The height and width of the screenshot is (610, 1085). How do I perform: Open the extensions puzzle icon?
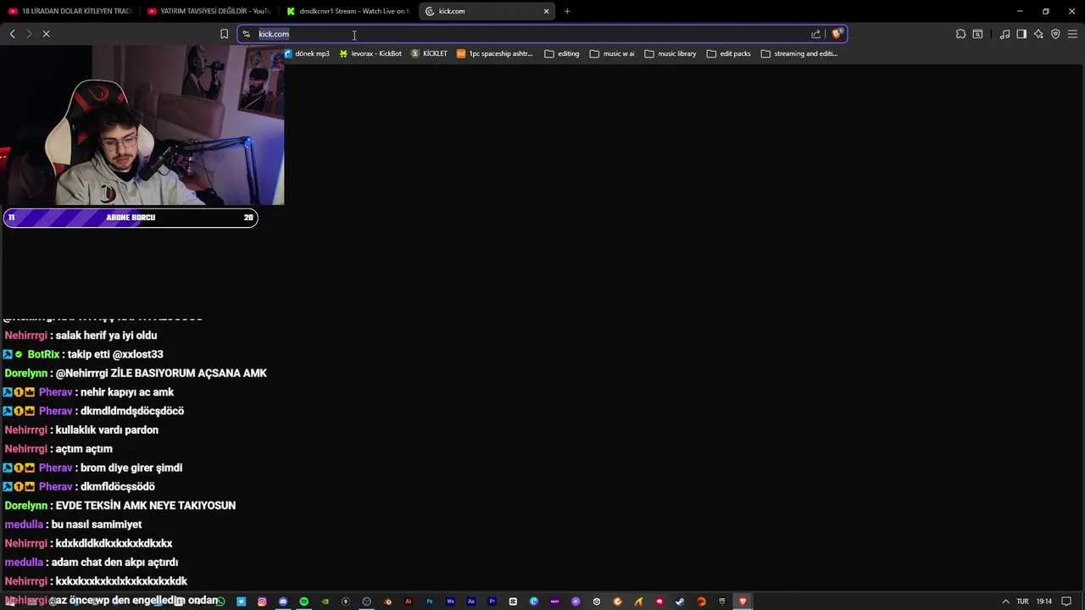click(960, 34)
